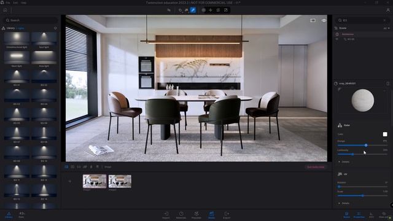Select the Image media type icon in the media bar

pos(66,167)
